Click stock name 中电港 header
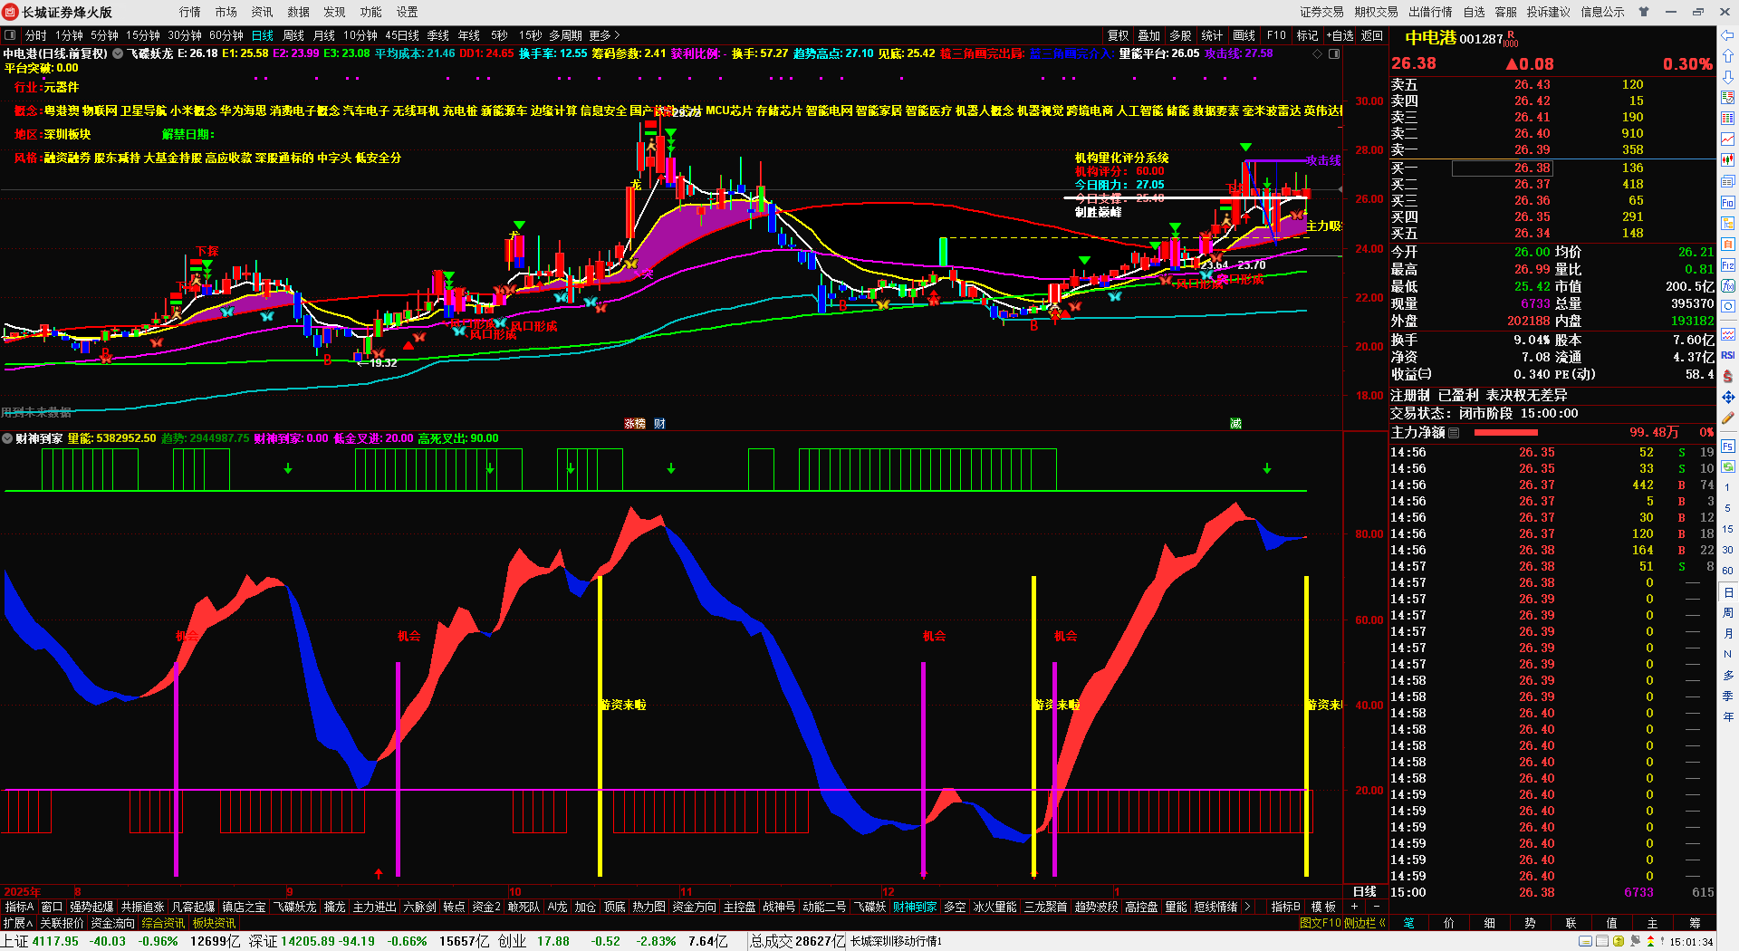The width and height of the screenshot is (1739, 951). click(1430, 38)
